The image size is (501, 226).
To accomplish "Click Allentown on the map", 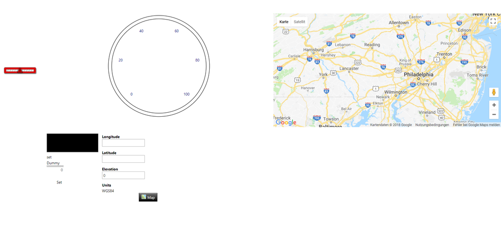I will (398, 23).
